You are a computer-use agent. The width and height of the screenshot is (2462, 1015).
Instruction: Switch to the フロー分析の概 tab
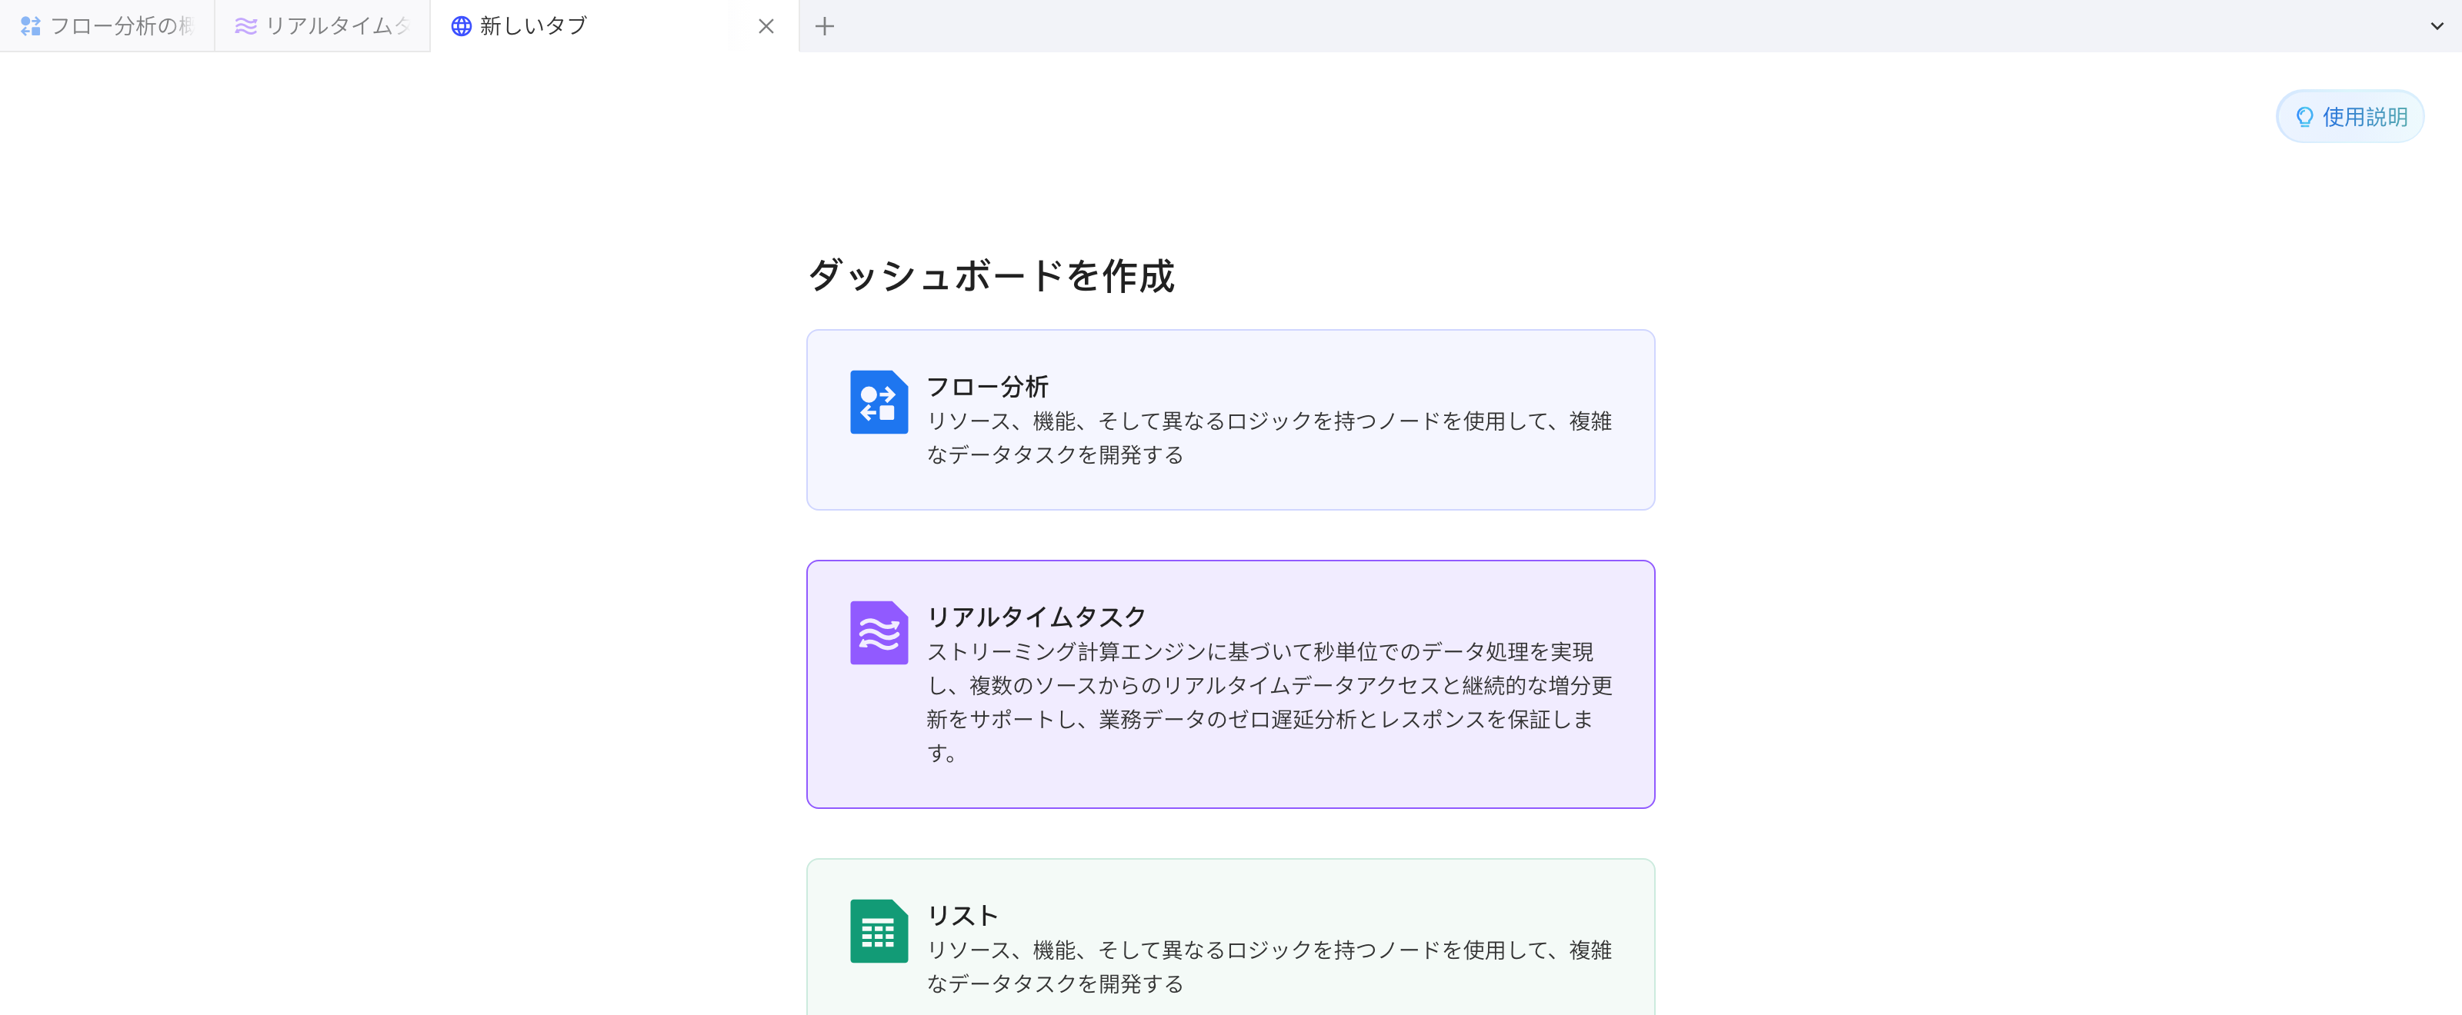click(107, 26)
